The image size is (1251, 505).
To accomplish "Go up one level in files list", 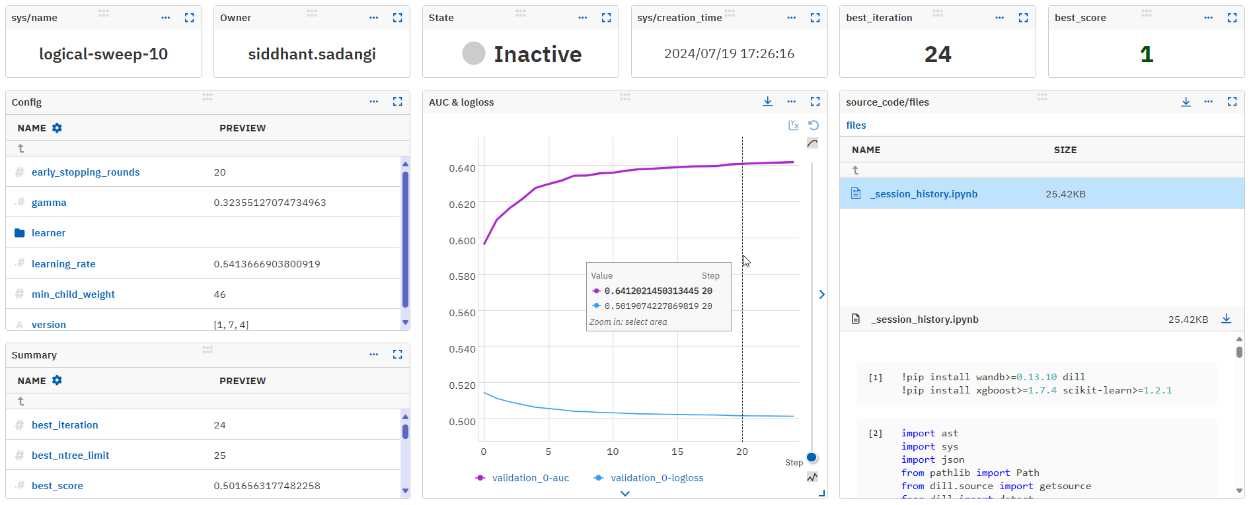I will click(x=855, y=170).
